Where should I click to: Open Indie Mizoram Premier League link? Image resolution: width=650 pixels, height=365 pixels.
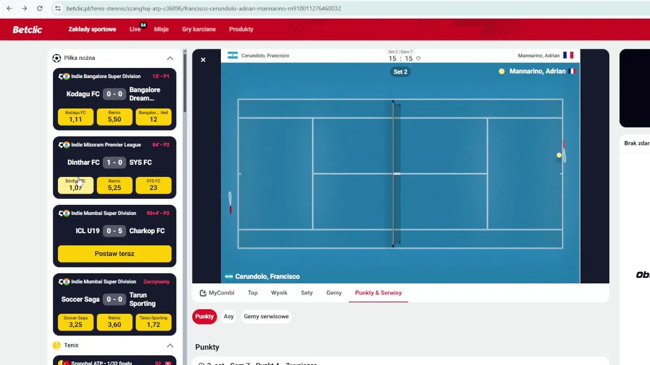[x=106, y=145]
